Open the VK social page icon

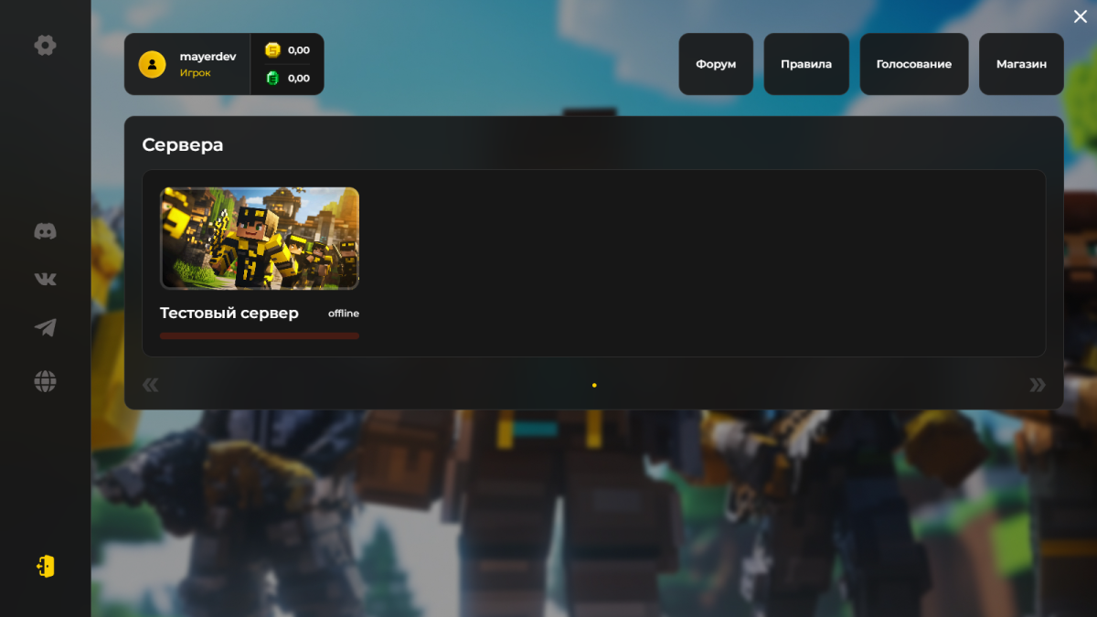tap(45, 279)
